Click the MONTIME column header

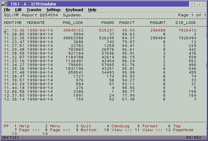13,23
